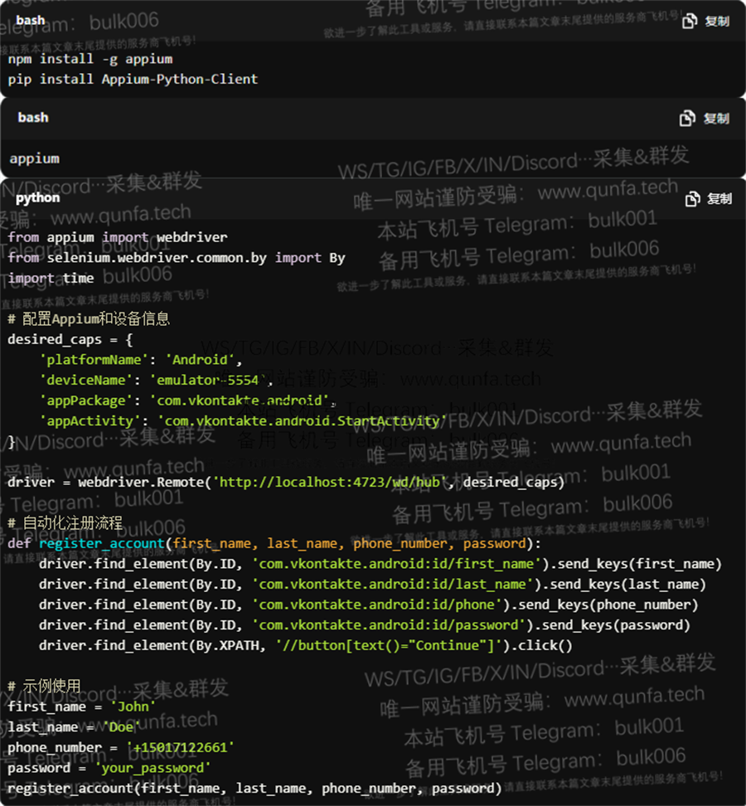
Task: Click the 'appActivity' StartActivity line
Action: click(244, 421)
